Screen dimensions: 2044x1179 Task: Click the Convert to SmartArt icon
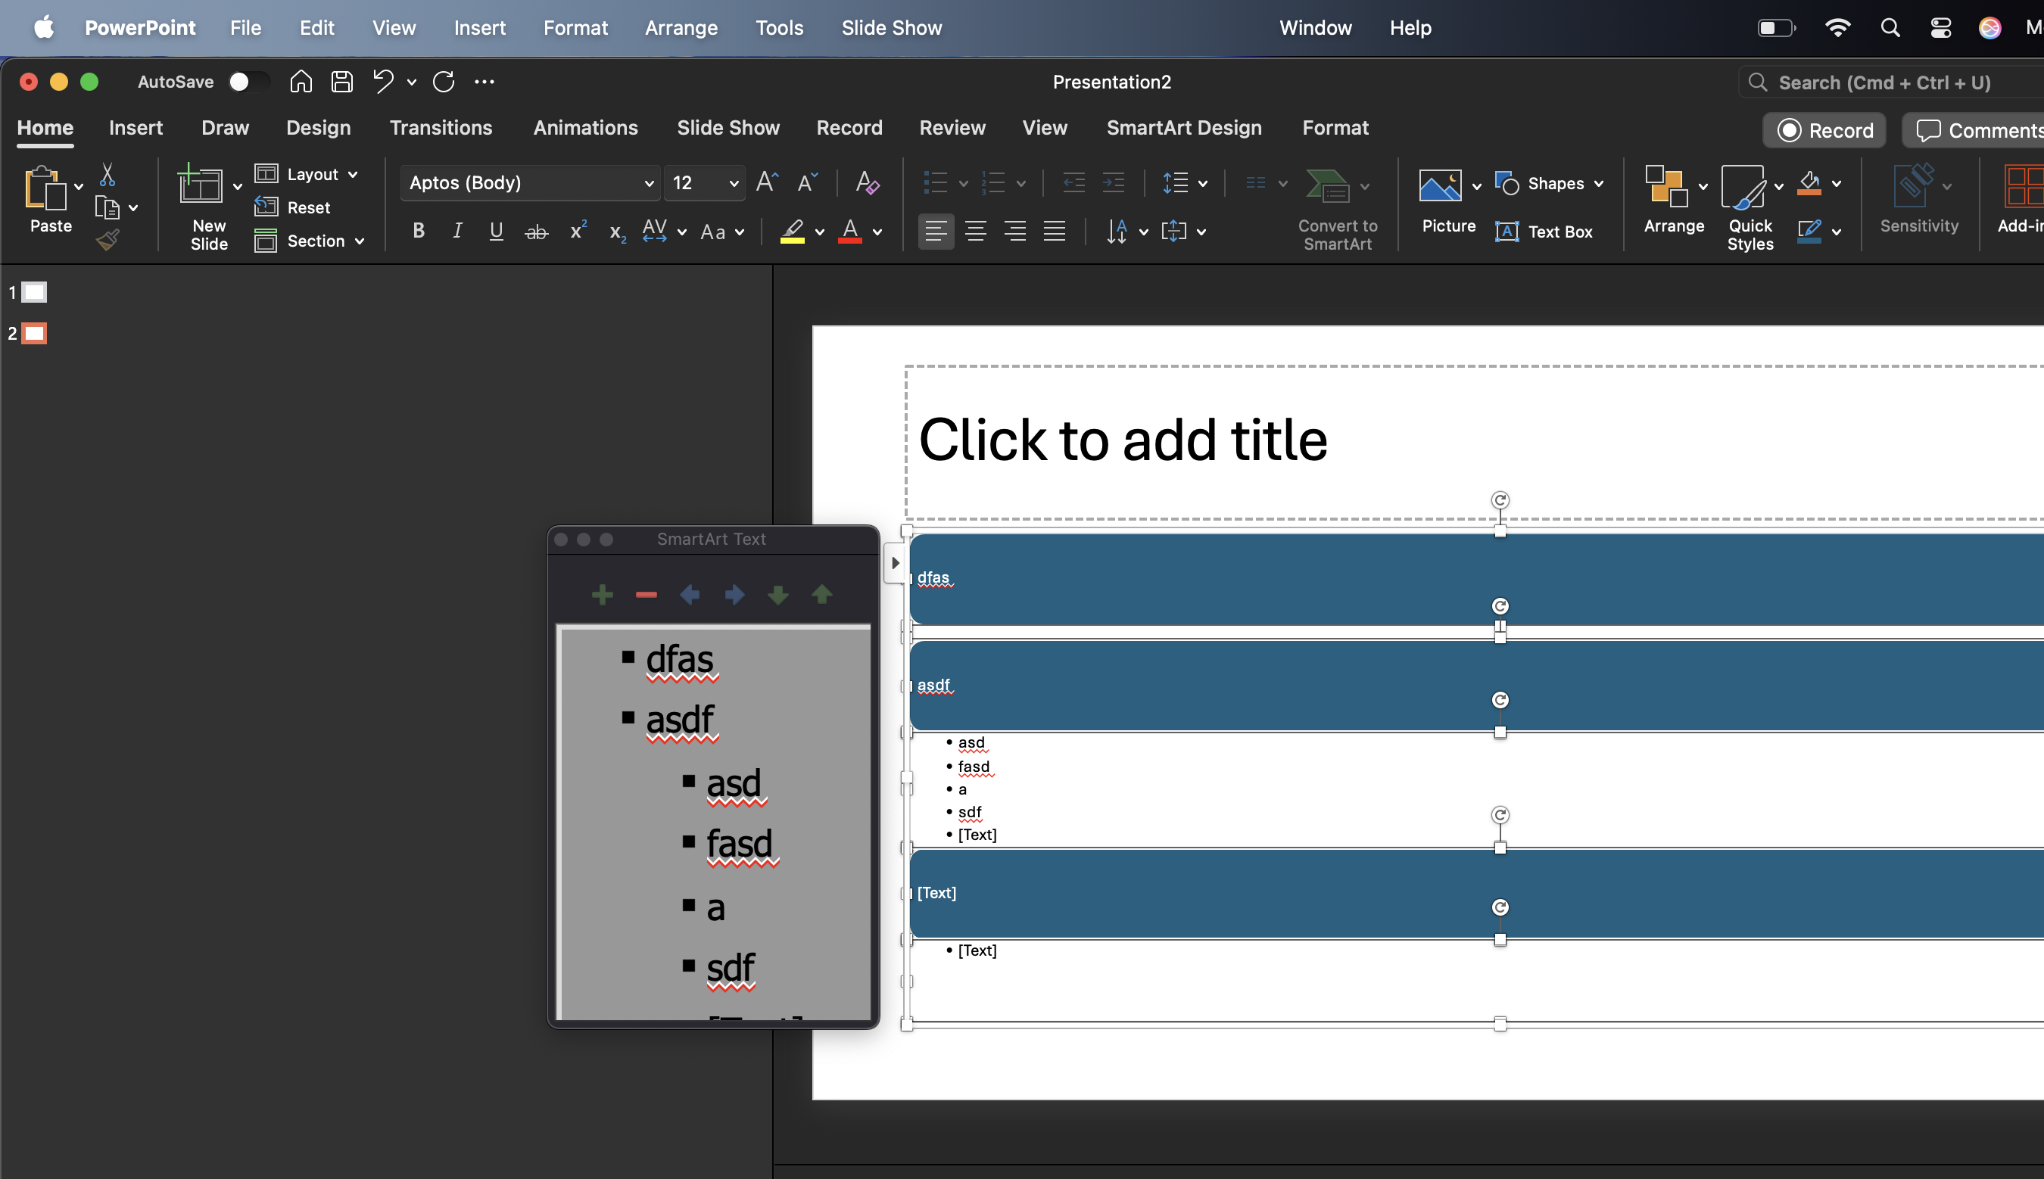point(1328,185)
